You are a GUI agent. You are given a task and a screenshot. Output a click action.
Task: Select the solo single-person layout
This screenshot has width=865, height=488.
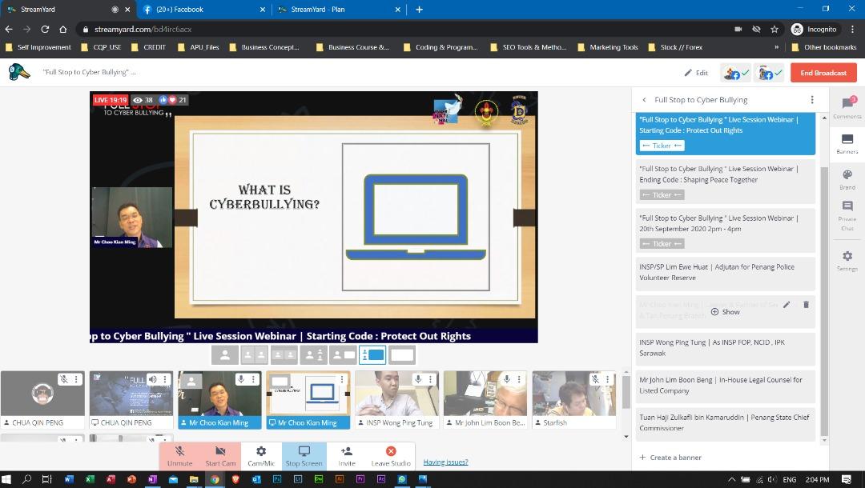(225, 354)
